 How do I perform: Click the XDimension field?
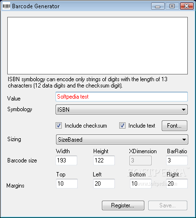tap(140, 160)
